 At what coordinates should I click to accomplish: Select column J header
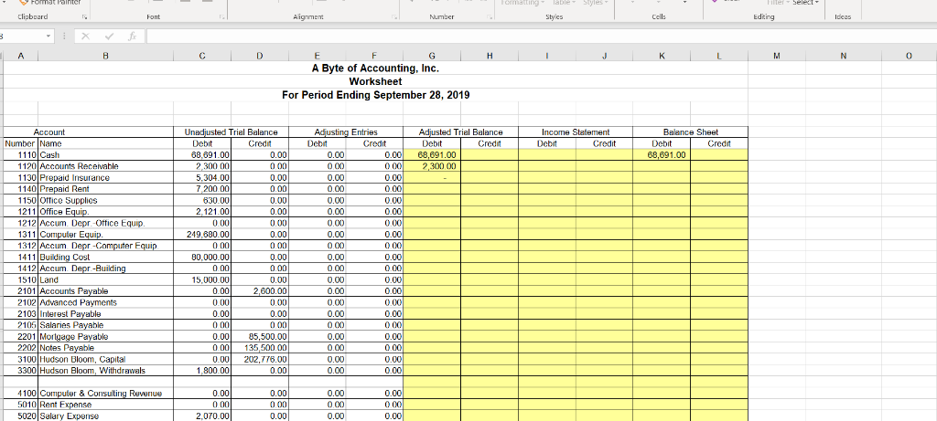tap(604, 56)
